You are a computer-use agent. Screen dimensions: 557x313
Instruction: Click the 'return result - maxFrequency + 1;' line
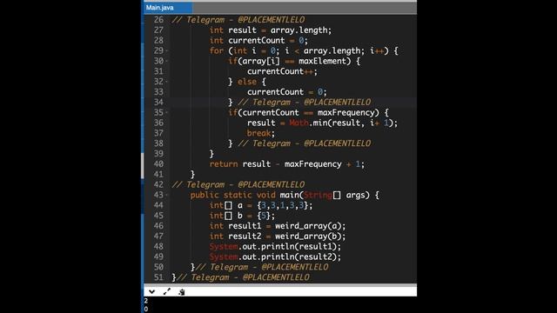click(x=287, y=164)
